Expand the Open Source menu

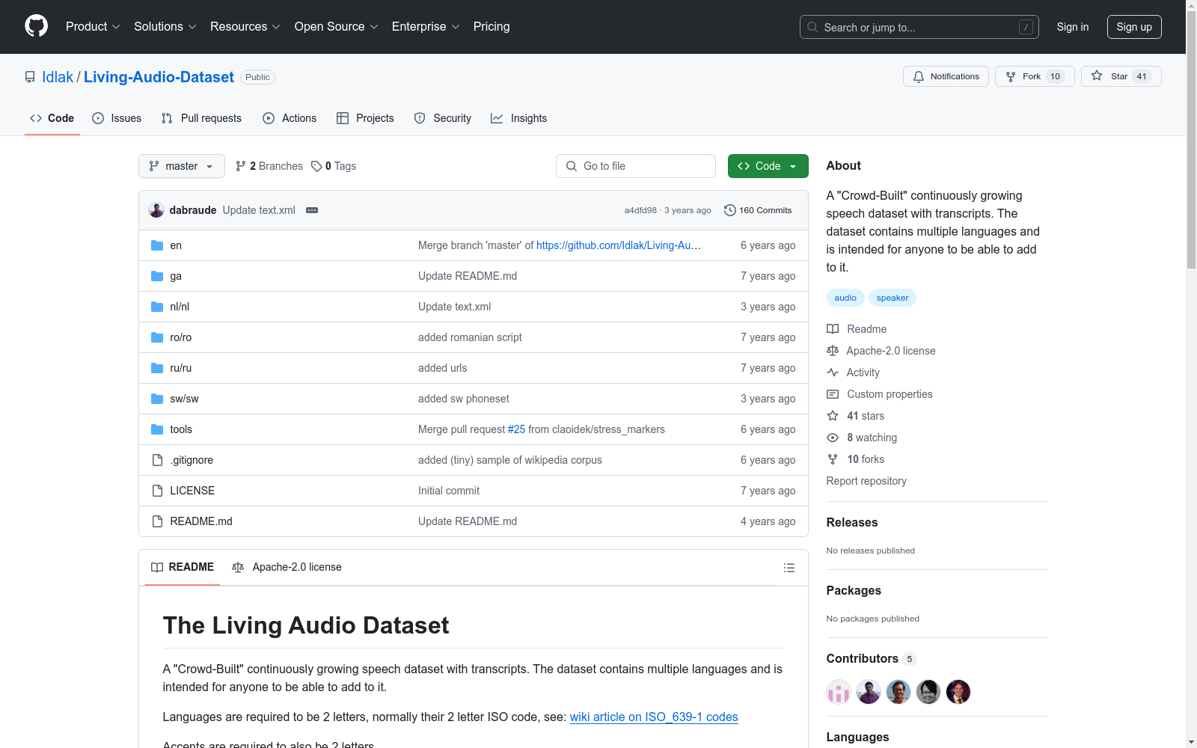coord(337,27)
